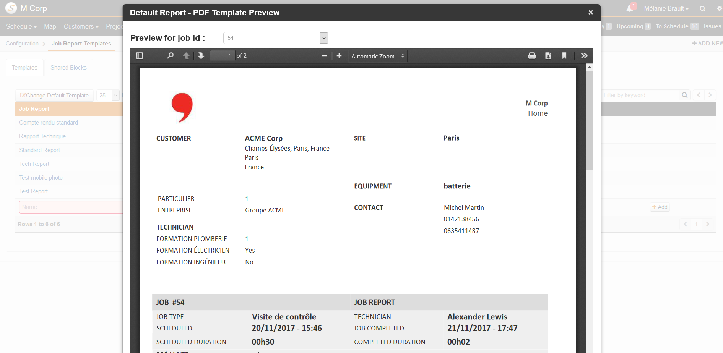
Task: Open the notifications bell
Action: [630, 8]
